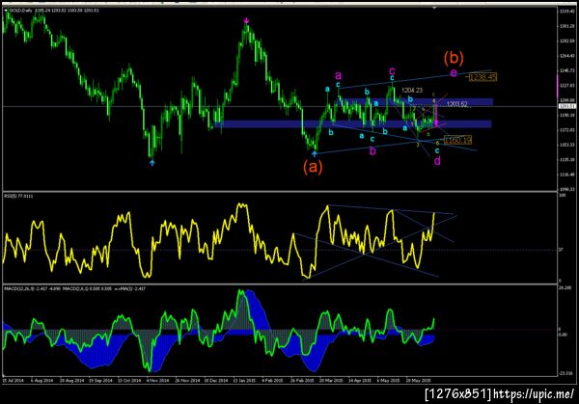This screenshot has width=579, height=404.
Task: Click the magenta down arrow above the January 2015 peak
Action: coord(246,20)
